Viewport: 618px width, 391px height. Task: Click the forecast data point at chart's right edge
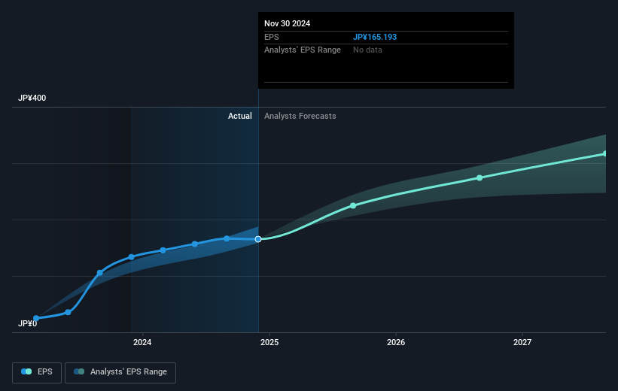point(604,153)
